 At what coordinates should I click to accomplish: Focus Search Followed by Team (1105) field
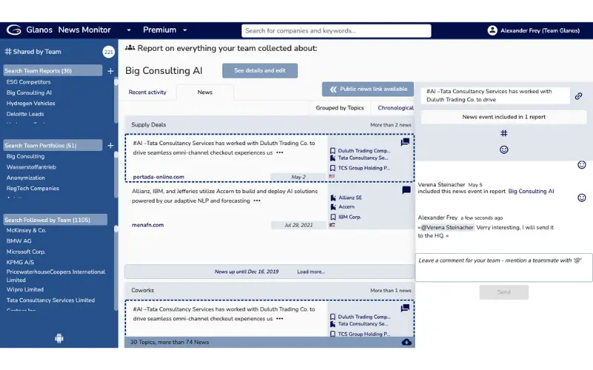click(55, 220)
